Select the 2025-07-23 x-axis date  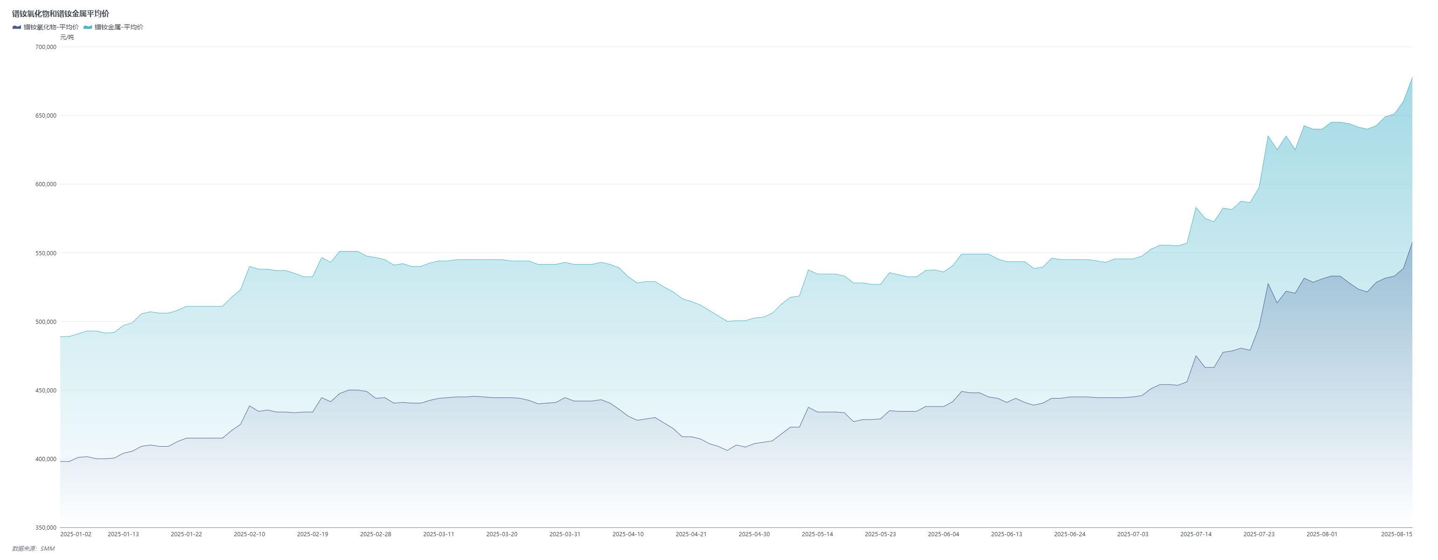(1259, 534)
